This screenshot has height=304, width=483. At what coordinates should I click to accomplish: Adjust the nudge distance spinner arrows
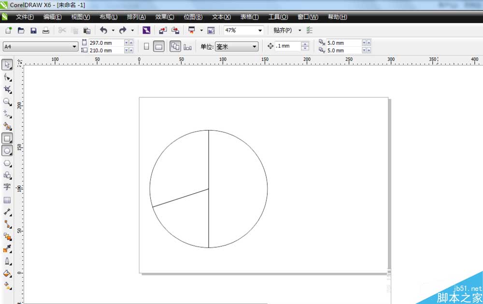(305, 46)
